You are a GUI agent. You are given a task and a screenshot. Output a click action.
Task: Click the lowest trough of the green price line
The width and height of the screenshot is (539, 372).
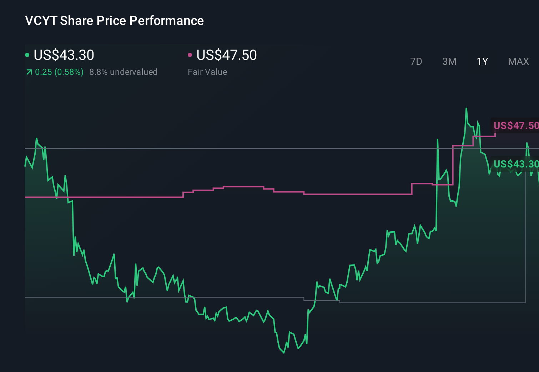click(x=284, y=353)
